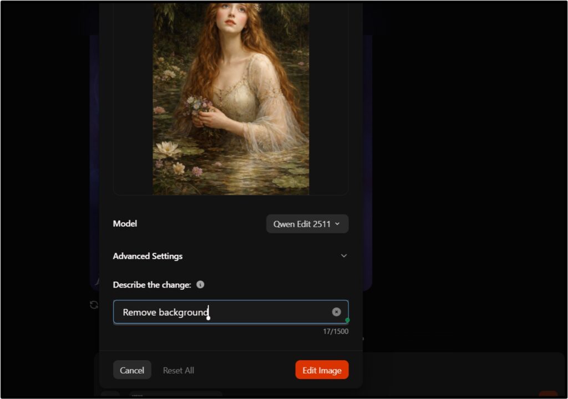Open the Qwen Edit 2511 model dropdown

307,224
